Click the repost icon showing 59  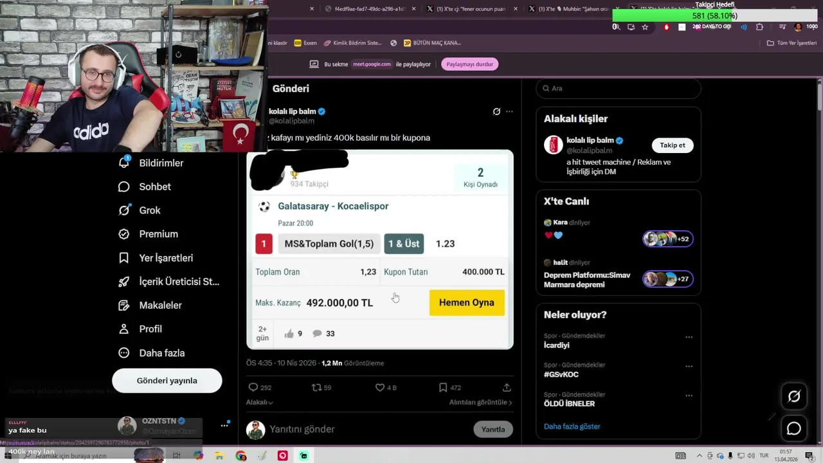(x=316, y=387)
